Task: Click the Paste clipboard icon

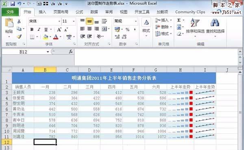Action: coord(9,23)
